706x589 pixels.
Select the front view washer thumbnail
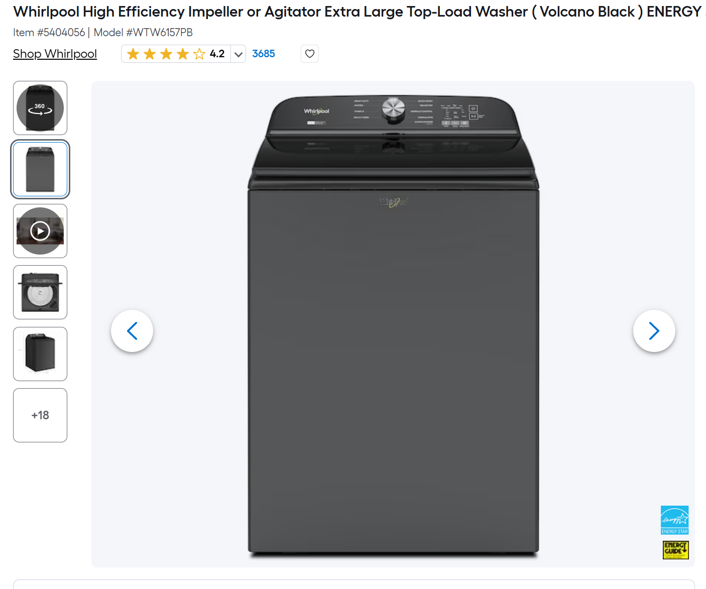(40, 169)
